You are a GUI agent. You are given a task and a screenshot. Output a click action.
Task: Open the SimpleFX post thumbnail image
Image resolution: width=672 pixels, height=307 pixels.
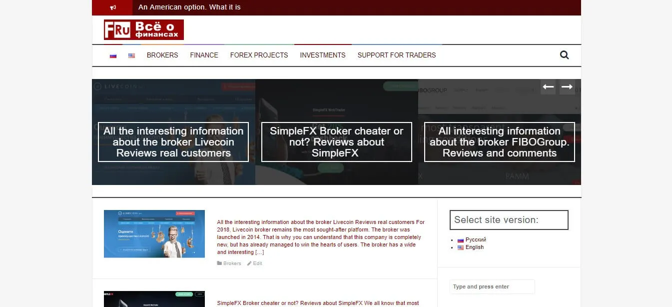click(154, 299)
